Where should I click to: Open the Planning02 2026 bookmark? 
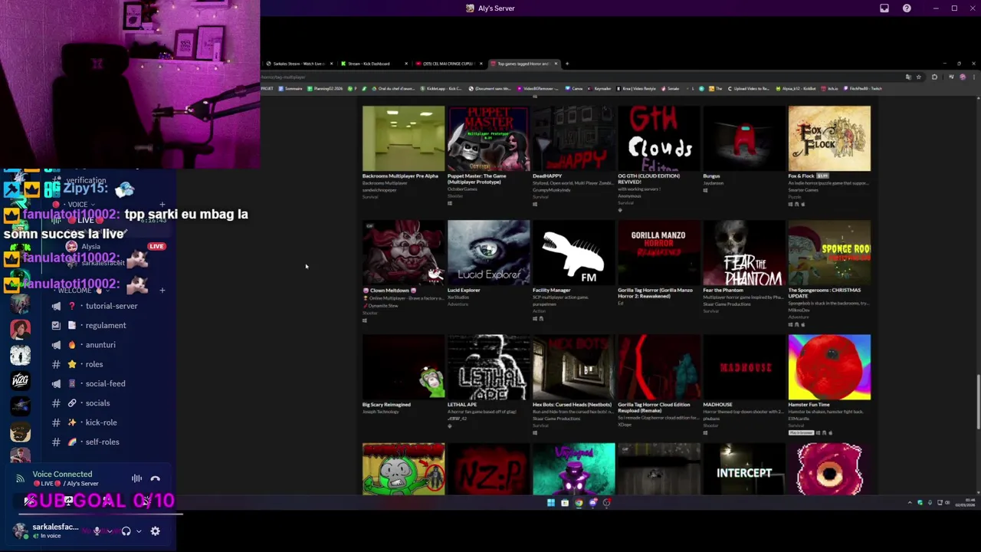click(x=325, y=88)
